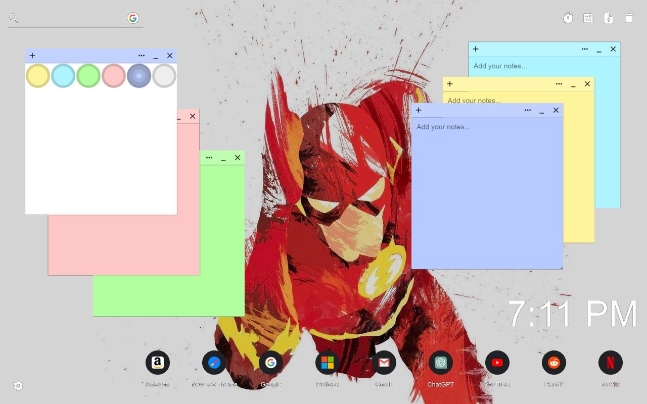
Task: Choose the green color swatch
Action: pyautogui.click(x=88, y=76)
